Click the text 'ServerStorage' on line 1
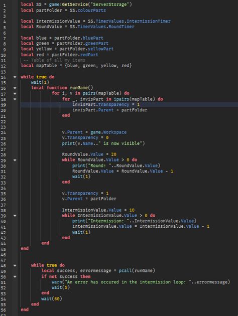Image resolution: width=238 pixels, height=316 pixels. (109, 5)
